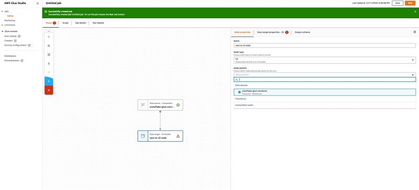The height and width of the screenshot is (190, 419).
Task: Undo the last canvas action
Action: tap(49, 64)
